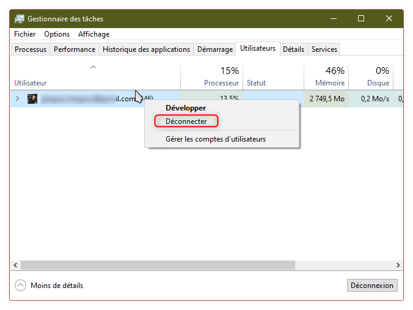The image size is (413, 310).
Task: Click the Déconnexion button
Action: (x=372, y=286)
